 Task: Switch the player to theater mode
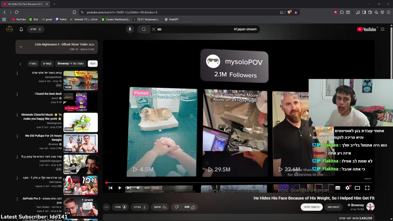[357, 188]
